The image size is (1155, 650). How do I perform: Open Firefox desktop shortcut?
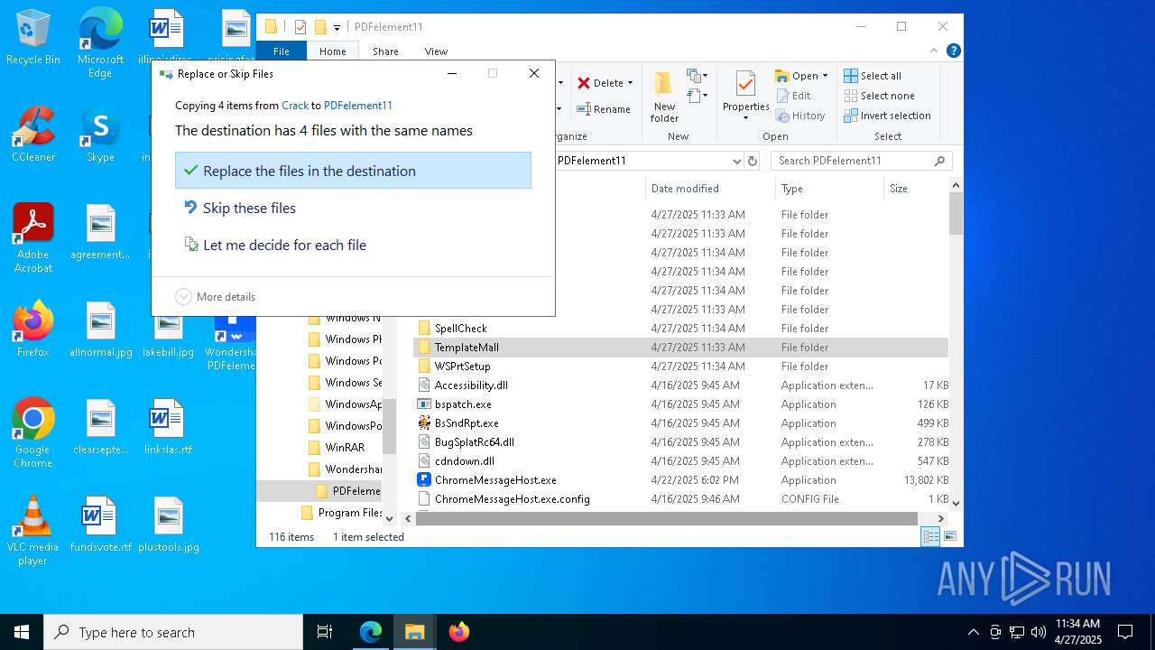click(x=33, y=330)
